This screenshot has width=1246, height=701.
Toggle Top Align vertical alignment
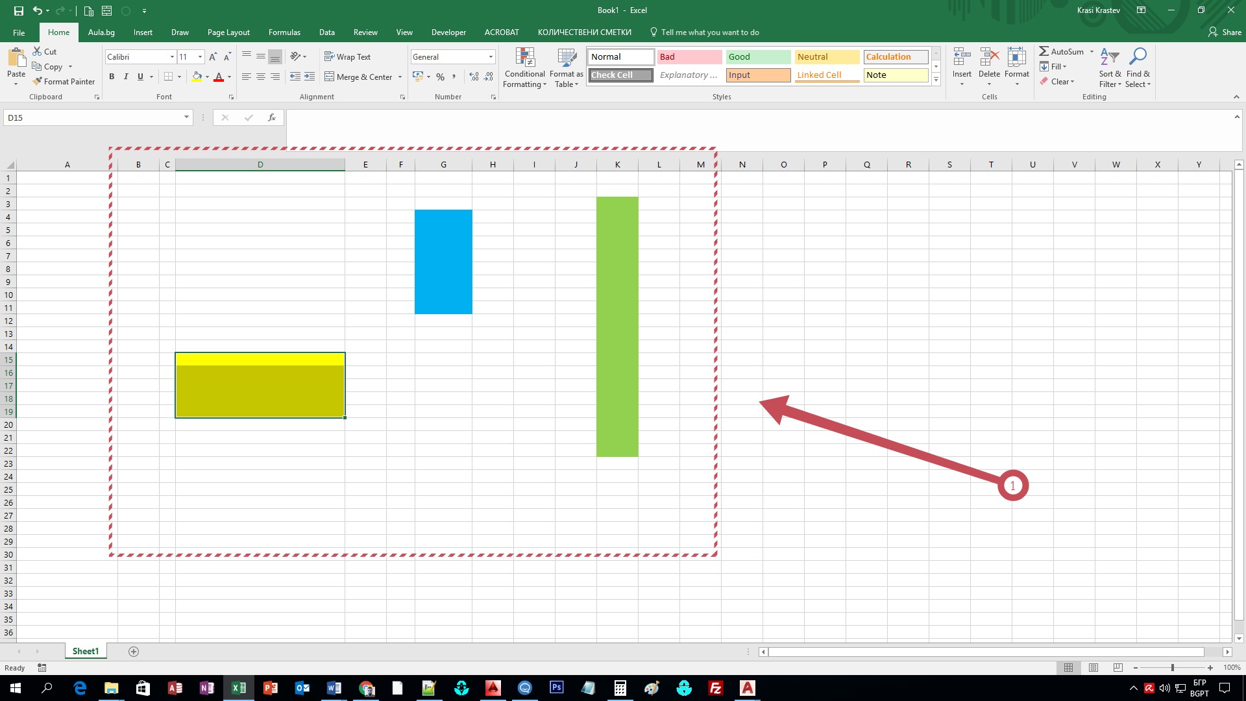pos(247,56)
